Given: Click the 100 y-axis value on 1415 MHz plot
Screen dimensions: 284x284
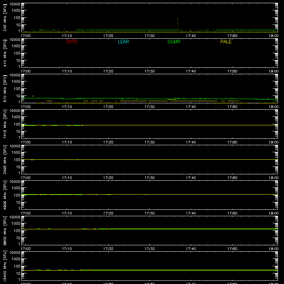Looking at the screenshot, I should [17, 124].
